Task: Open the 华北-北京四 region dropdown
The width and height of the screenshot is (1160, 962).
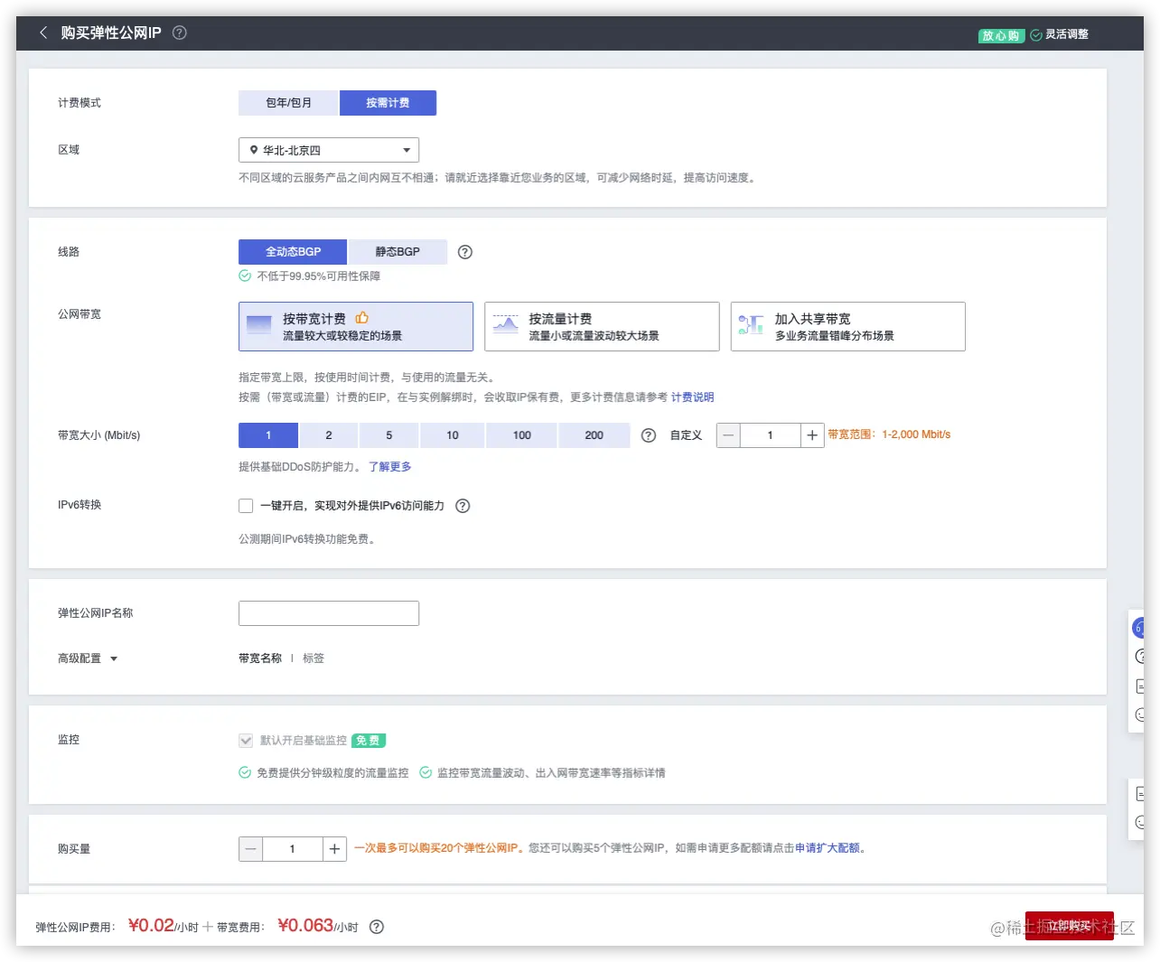Action: 329,150
